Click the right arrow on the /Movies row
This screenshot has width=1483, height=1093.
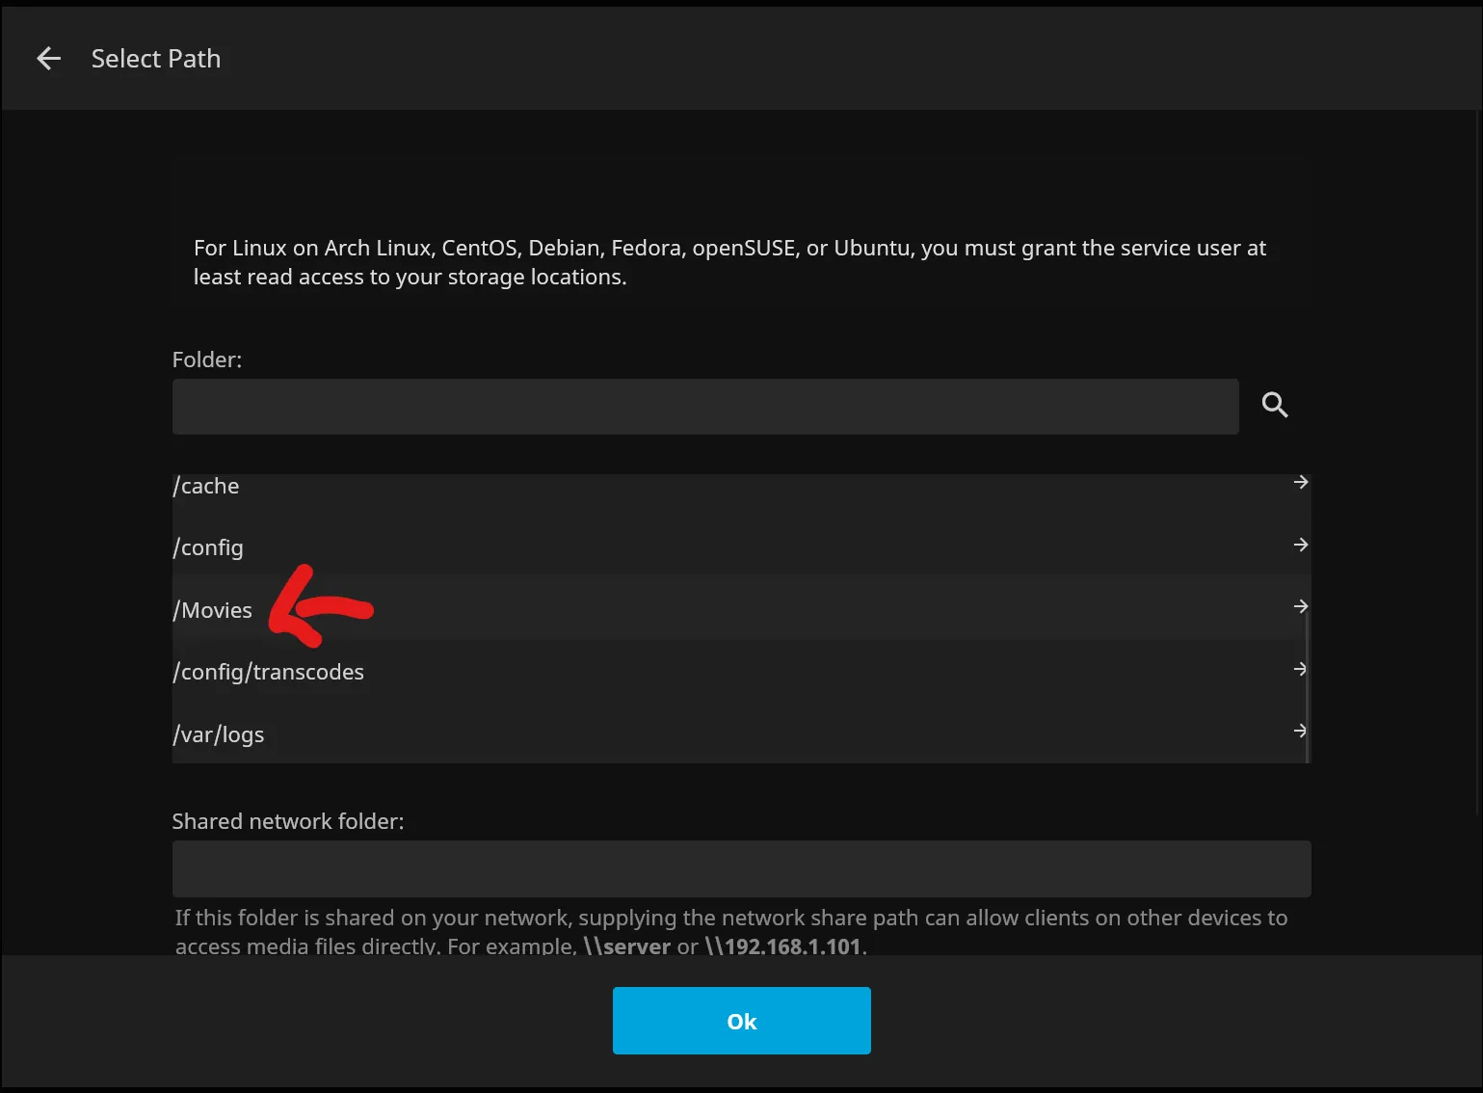[x=1300, y=606]
